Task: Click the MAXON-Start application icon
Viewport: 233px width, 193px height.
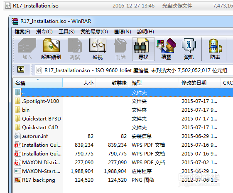Action: point(18,171)
